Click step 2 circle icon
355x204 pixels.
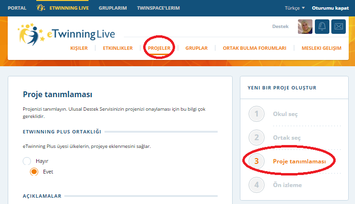point(256,138)
